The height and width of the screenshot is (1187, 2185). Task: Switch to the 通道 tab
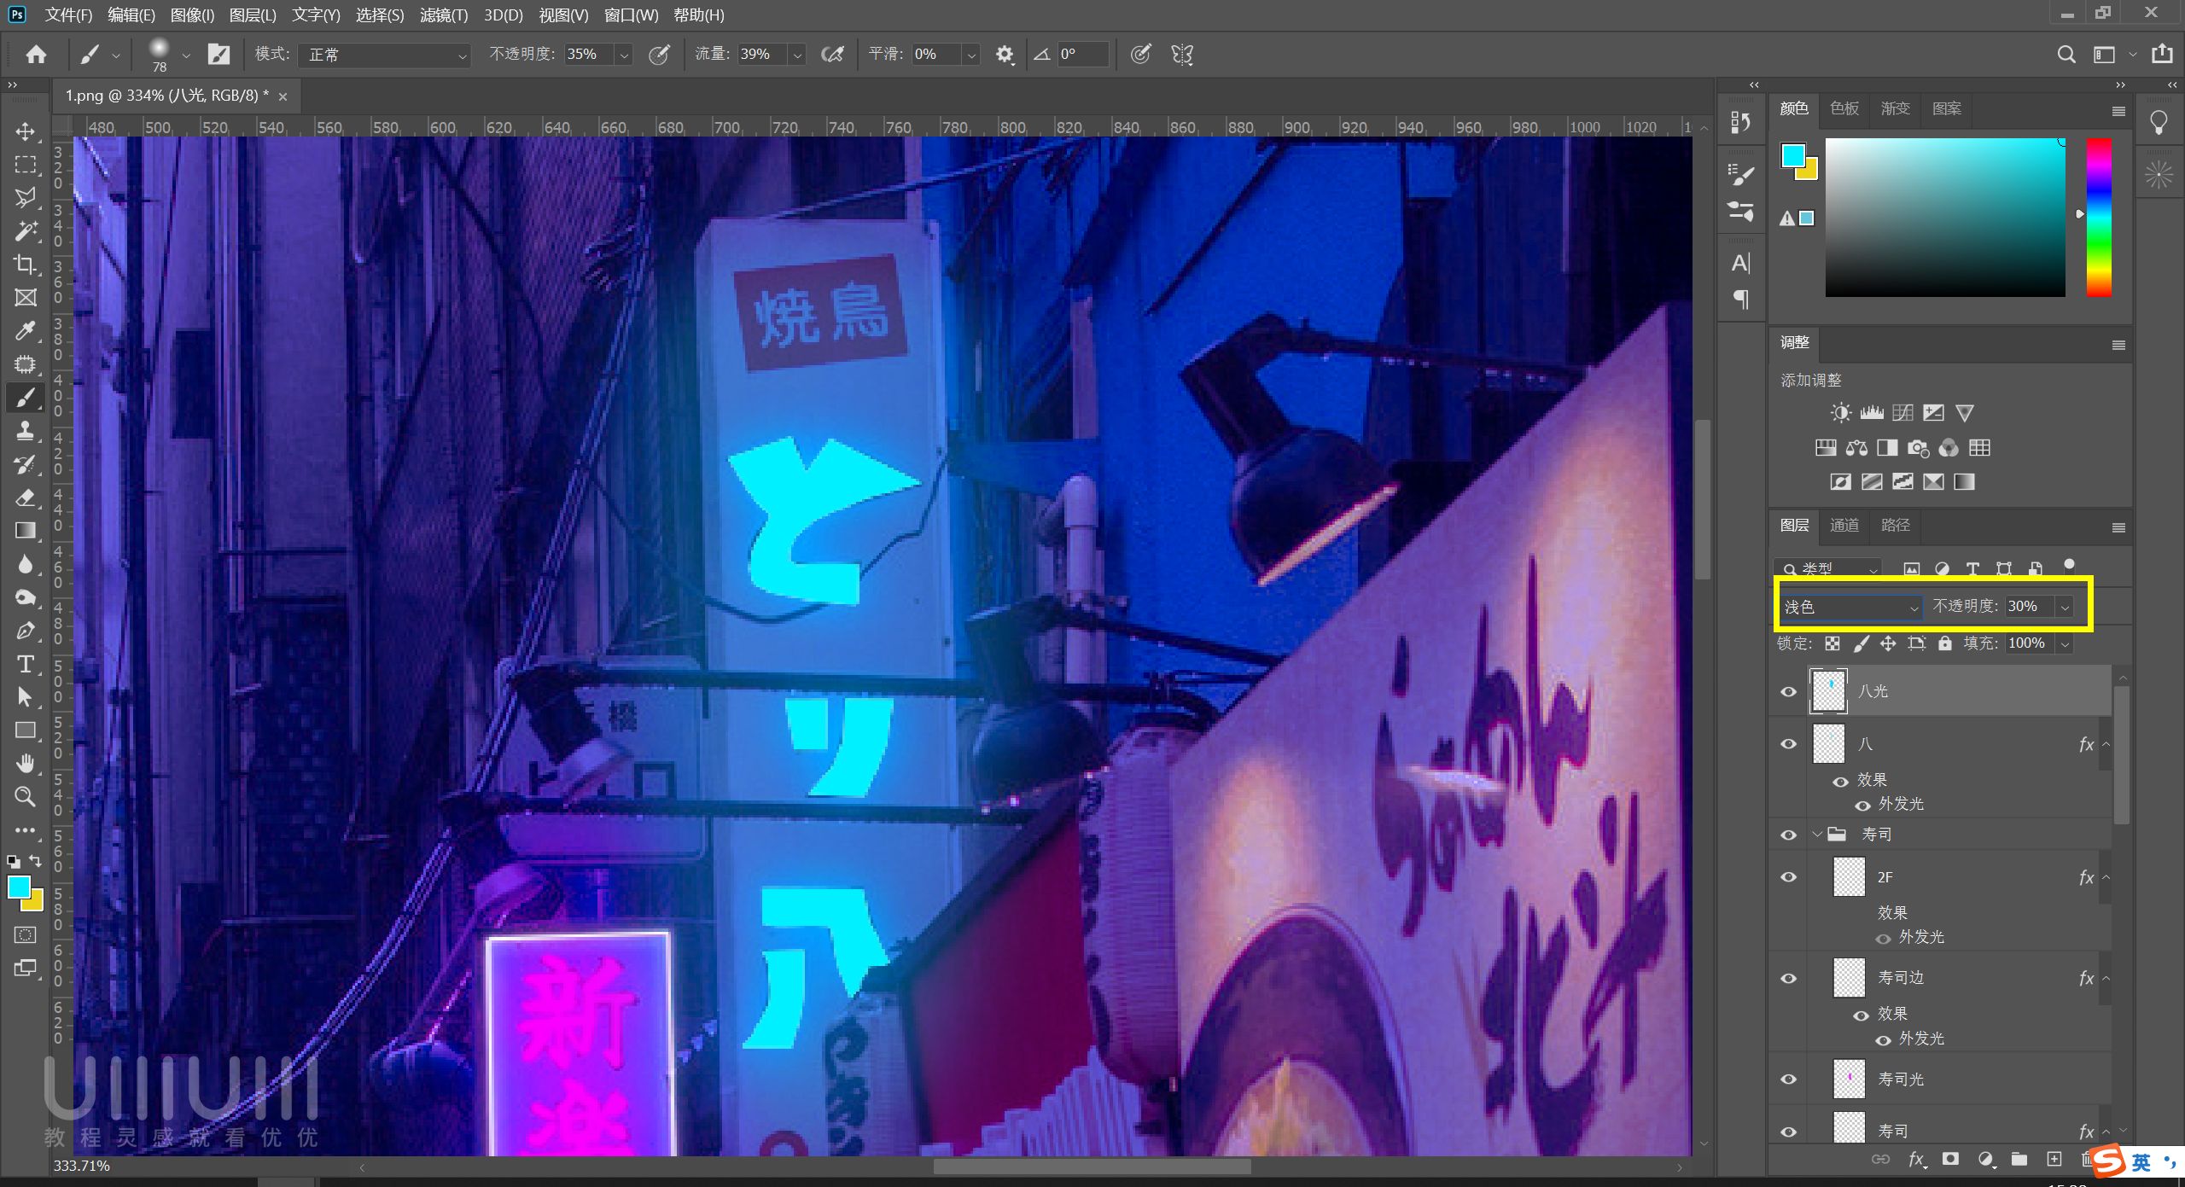click(1844, 525)
